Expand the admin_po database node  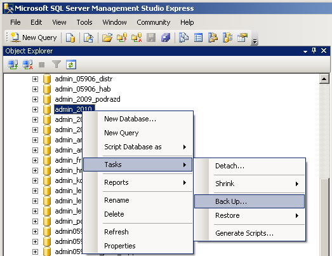[x=35, y=222]
